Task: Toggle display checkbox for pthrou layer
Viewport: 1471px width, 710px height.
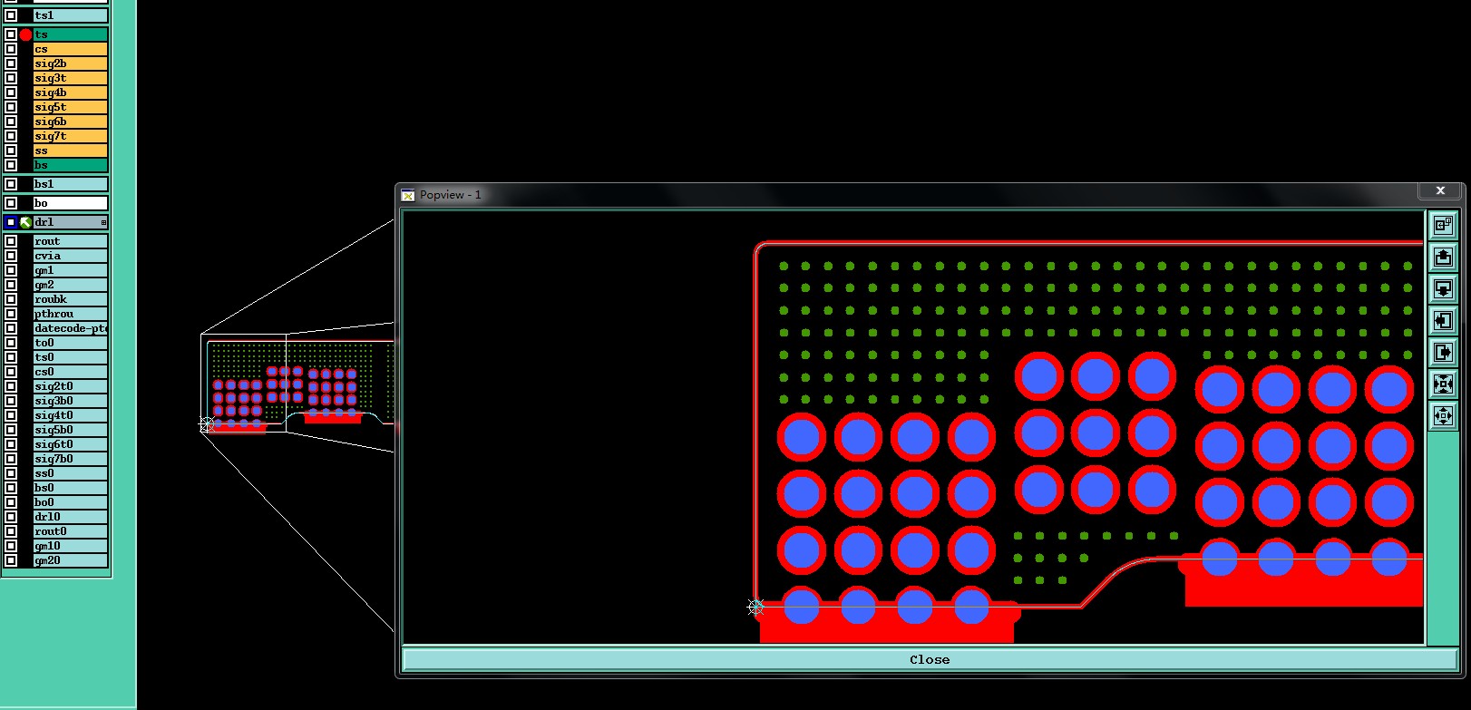Action: click(x=11, y=314)
